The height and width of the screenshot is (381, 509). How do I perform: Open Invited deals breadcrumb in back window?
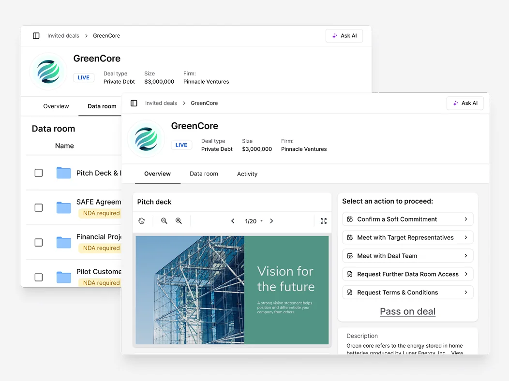63,36
